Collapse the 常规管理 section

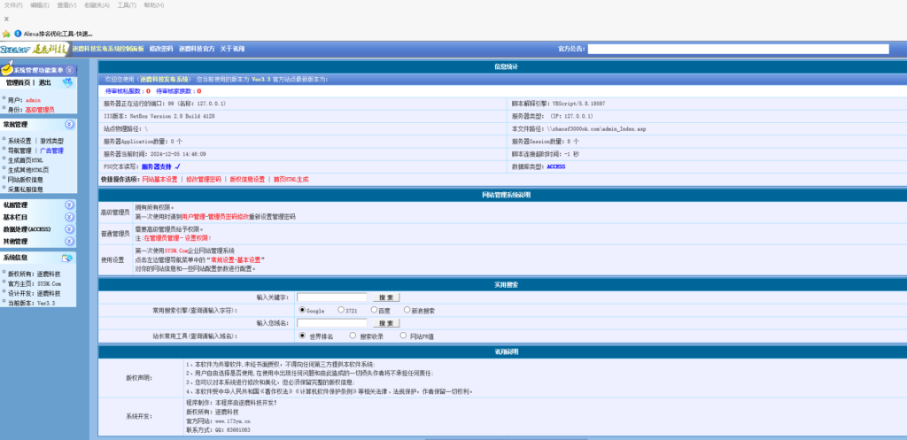point(69,125)
